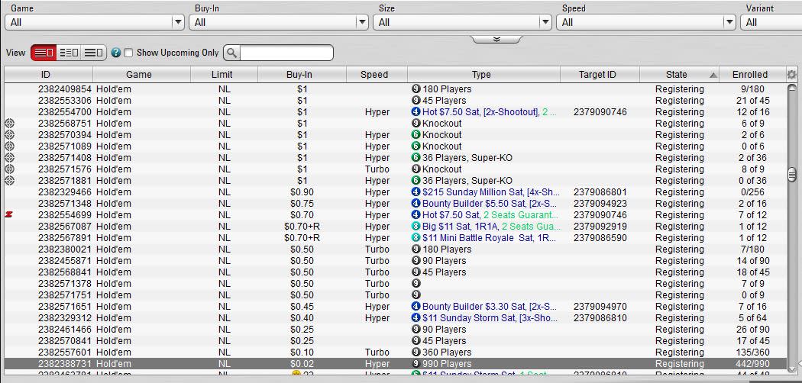This screenshot has width=802, height=383.
Task: Switch to the wide row view icon
Action: 94,53
